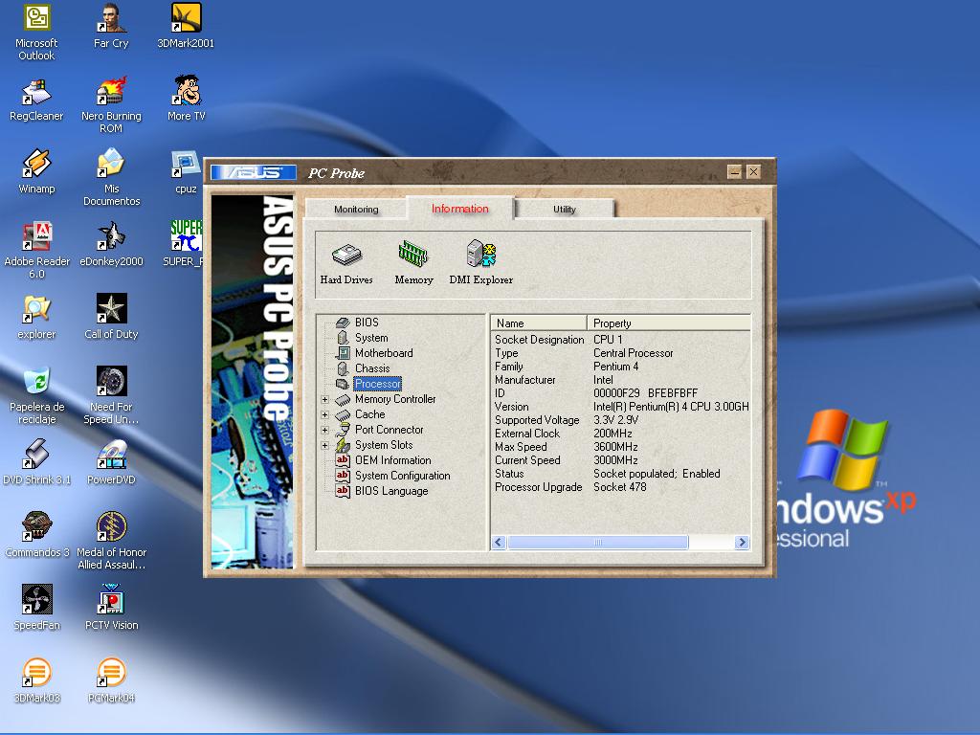The height and width of the screenshot is (735, 980).
Task: Expand the System Slots node
Action: (325, 446)
